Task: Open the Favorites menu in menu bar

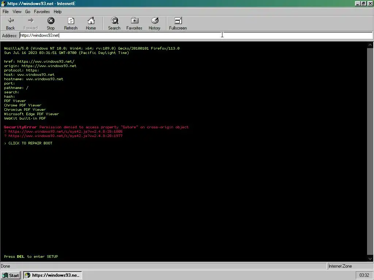Action: point(42,12)
